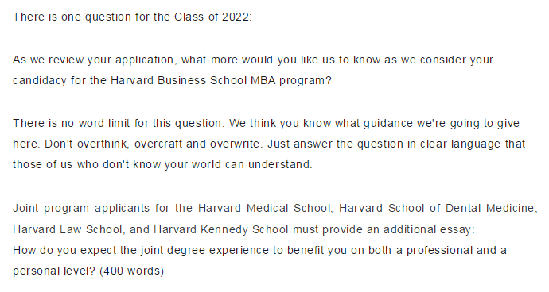Screen dimensions: 549x292
Task: Click the heading 'There is one question for the Class of 2022'
Action: 132,17
